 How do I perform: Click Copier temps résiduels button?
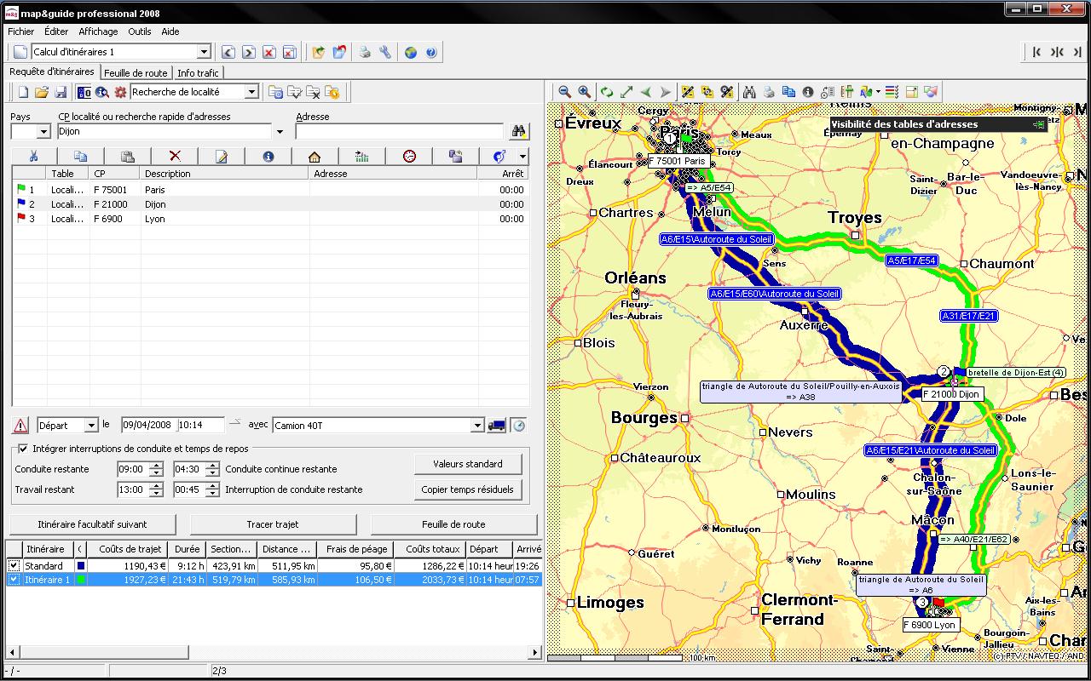click(468, 489)
